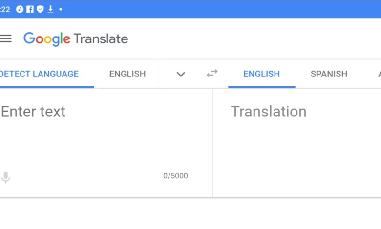Switch target language to Spanish

pyautogui.click(x=329, y=74)
